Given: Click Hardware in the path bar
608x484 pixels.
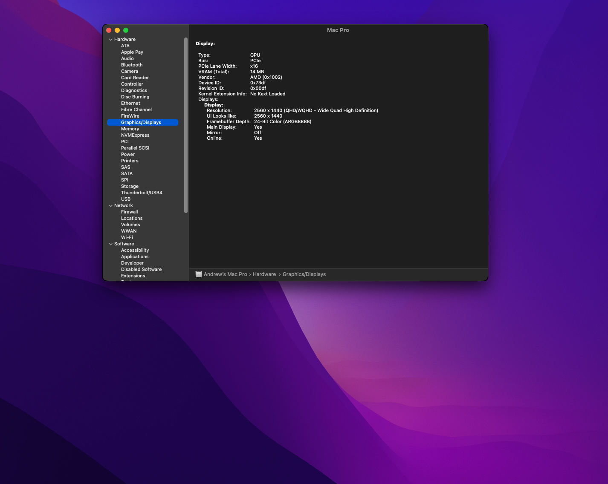Looking at the screenshot, I should (264, 274).
